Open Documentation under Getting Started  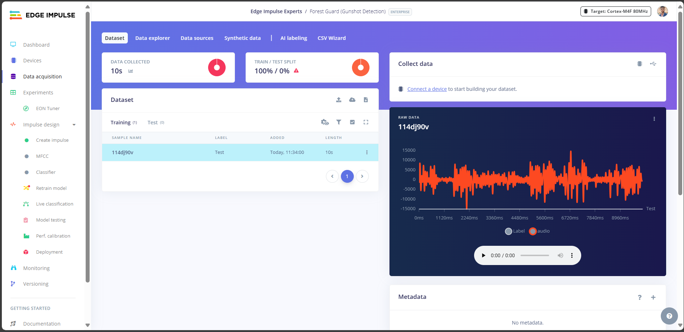(41, 324)
